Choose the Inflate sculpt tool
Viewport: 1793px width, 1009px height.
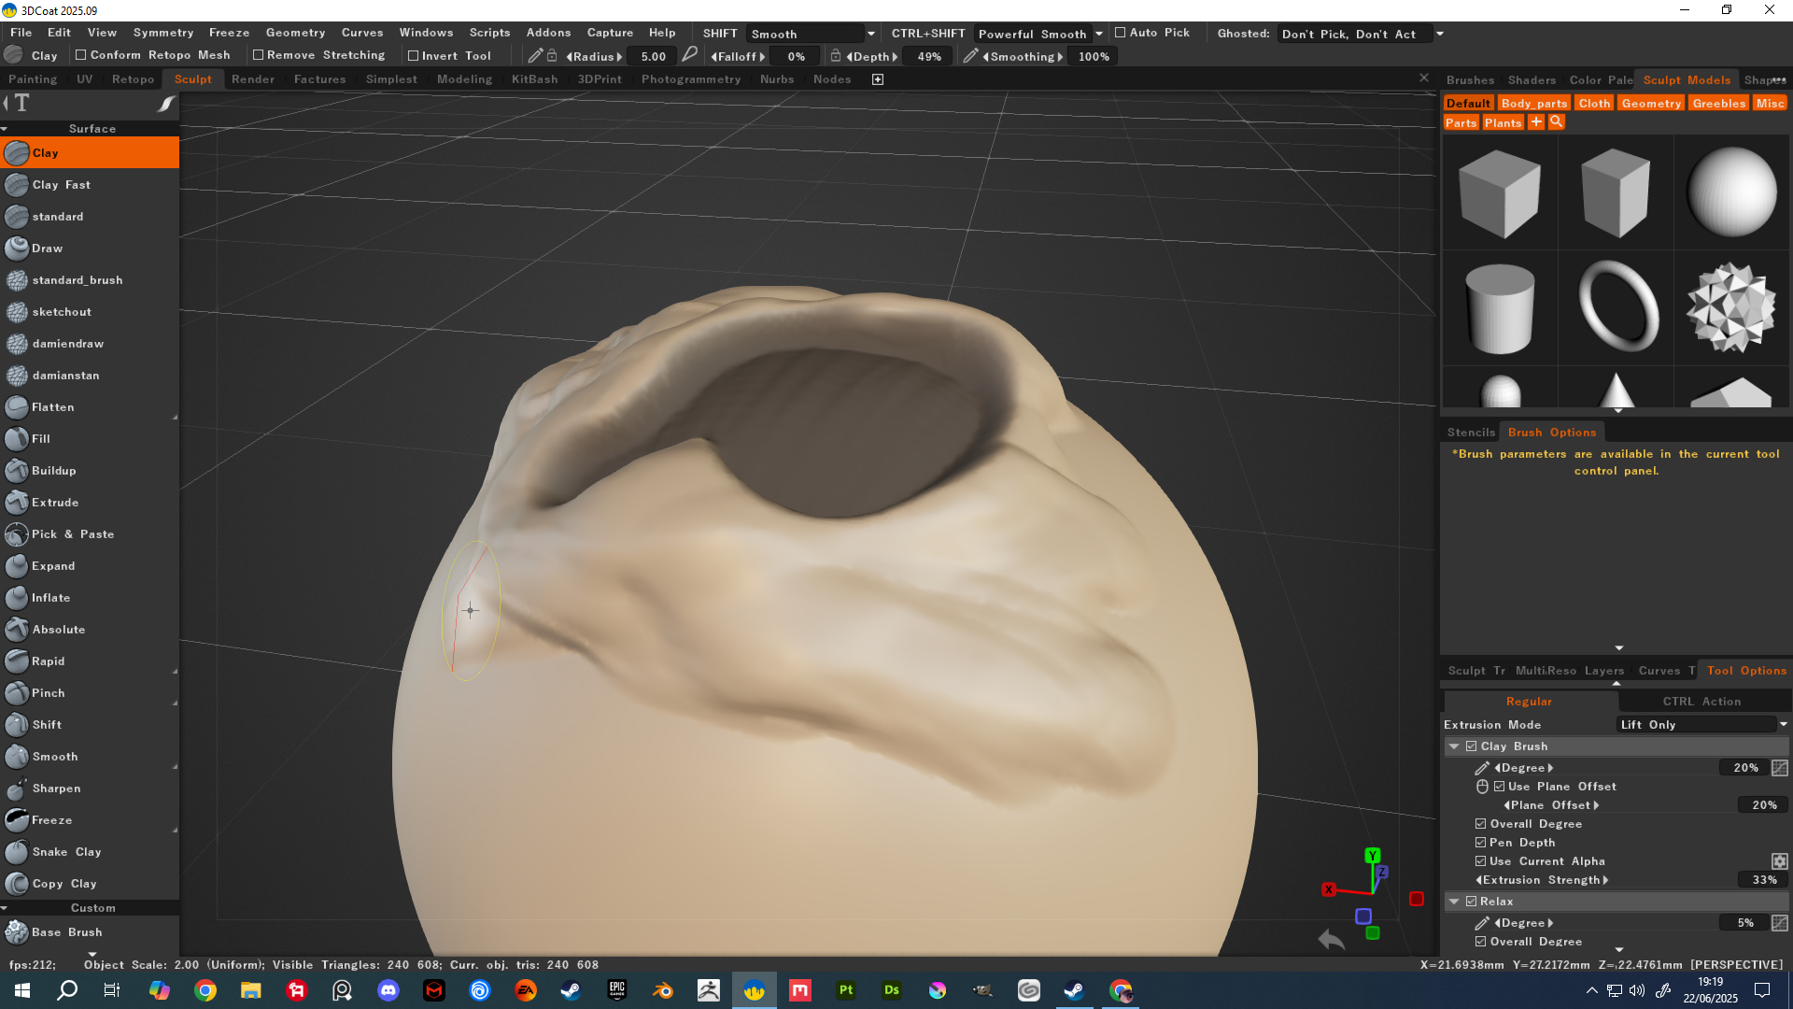click(50, 598)
